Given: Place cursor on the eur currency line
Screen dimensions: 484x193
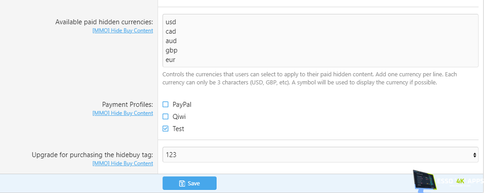Looking at the screenshot, I should tap(171, 60).
